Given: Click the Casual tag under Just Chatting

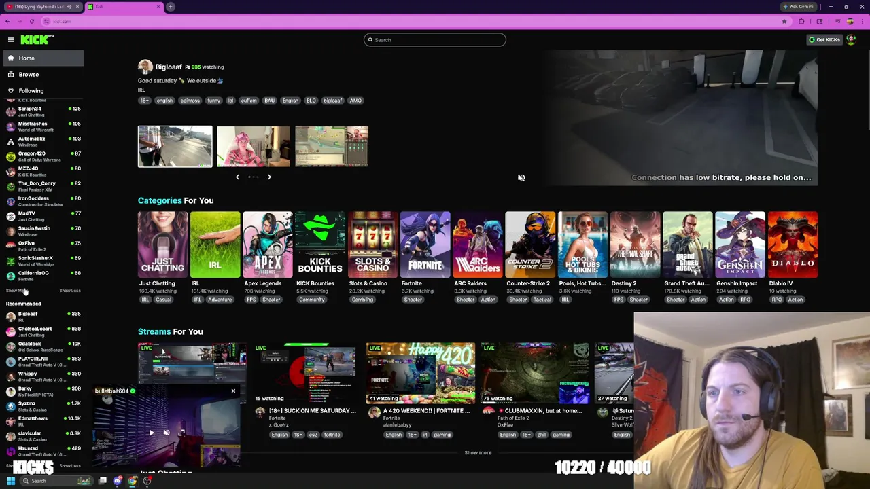Looking at the screenshot, I should (163, 300).
